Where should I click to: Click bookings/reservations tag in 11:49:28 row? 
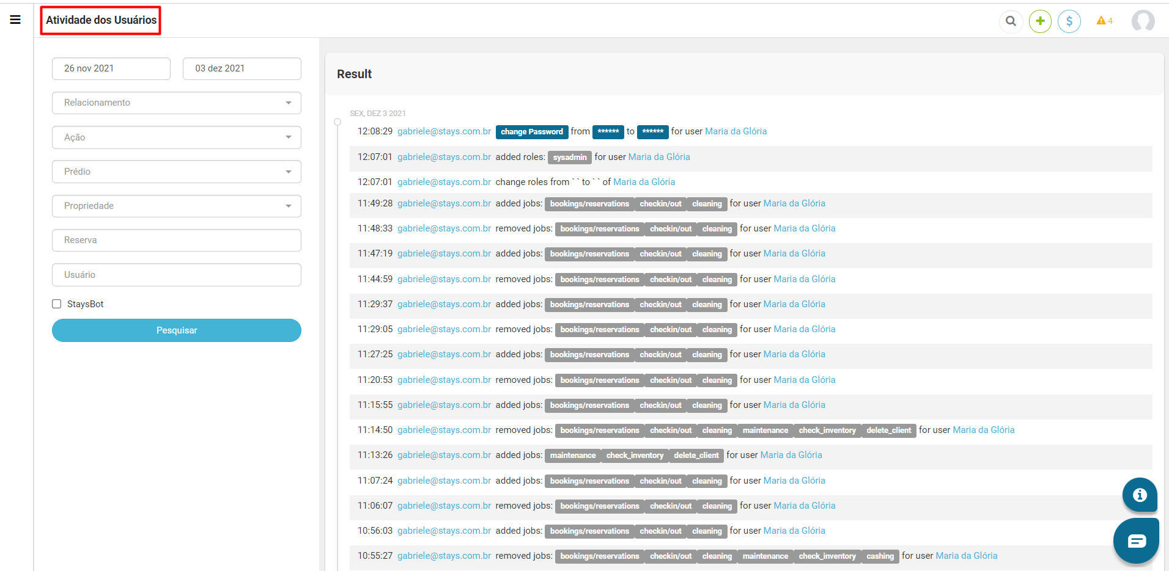(x=589, y=204)
